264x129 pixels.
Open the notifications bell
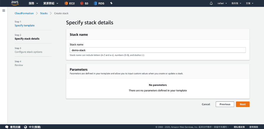[x=211, y=3]
